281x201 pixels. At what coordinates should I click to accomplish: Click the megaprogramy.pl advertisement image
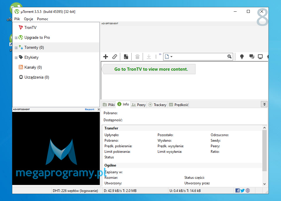[x=56, y=148]
